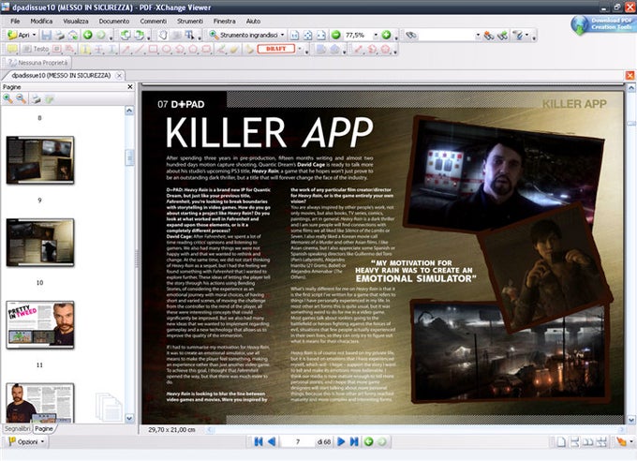Click the page number input field
The width and height of the screenshot is (637, 461).
[298, 442]
